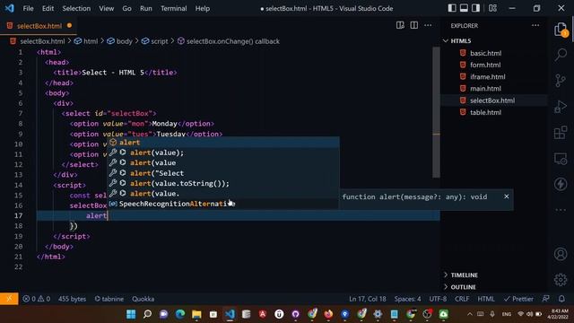Image resolution: width=574 pixels, height=323 pixels.
Task: Select the selectBox.html editor tab
Action: (x=39, y=26)
